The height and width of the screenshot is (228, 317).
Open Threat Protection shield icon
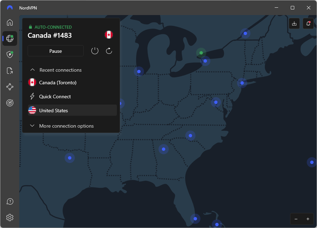point(10,54)
